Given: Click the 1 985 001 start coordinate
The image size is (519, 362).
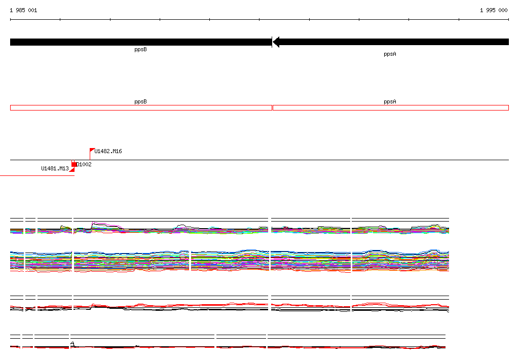Looking at the screenshot, I should (x=23, y=10).
